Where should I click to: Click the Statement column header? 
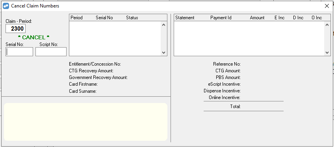tap(185, 18)
